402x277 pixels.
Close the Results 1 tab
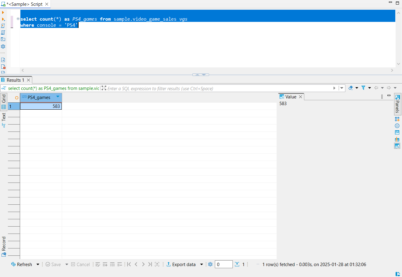(x=29, y=80)
